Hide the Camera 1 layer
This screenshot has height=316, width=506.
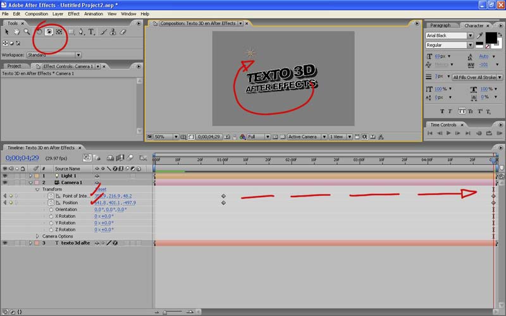5,183
